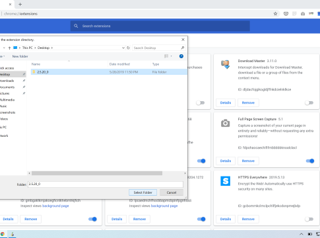Click the battery icon in the system tray
The width and height of the screenshot is (320, 238).
coord(309,234)
